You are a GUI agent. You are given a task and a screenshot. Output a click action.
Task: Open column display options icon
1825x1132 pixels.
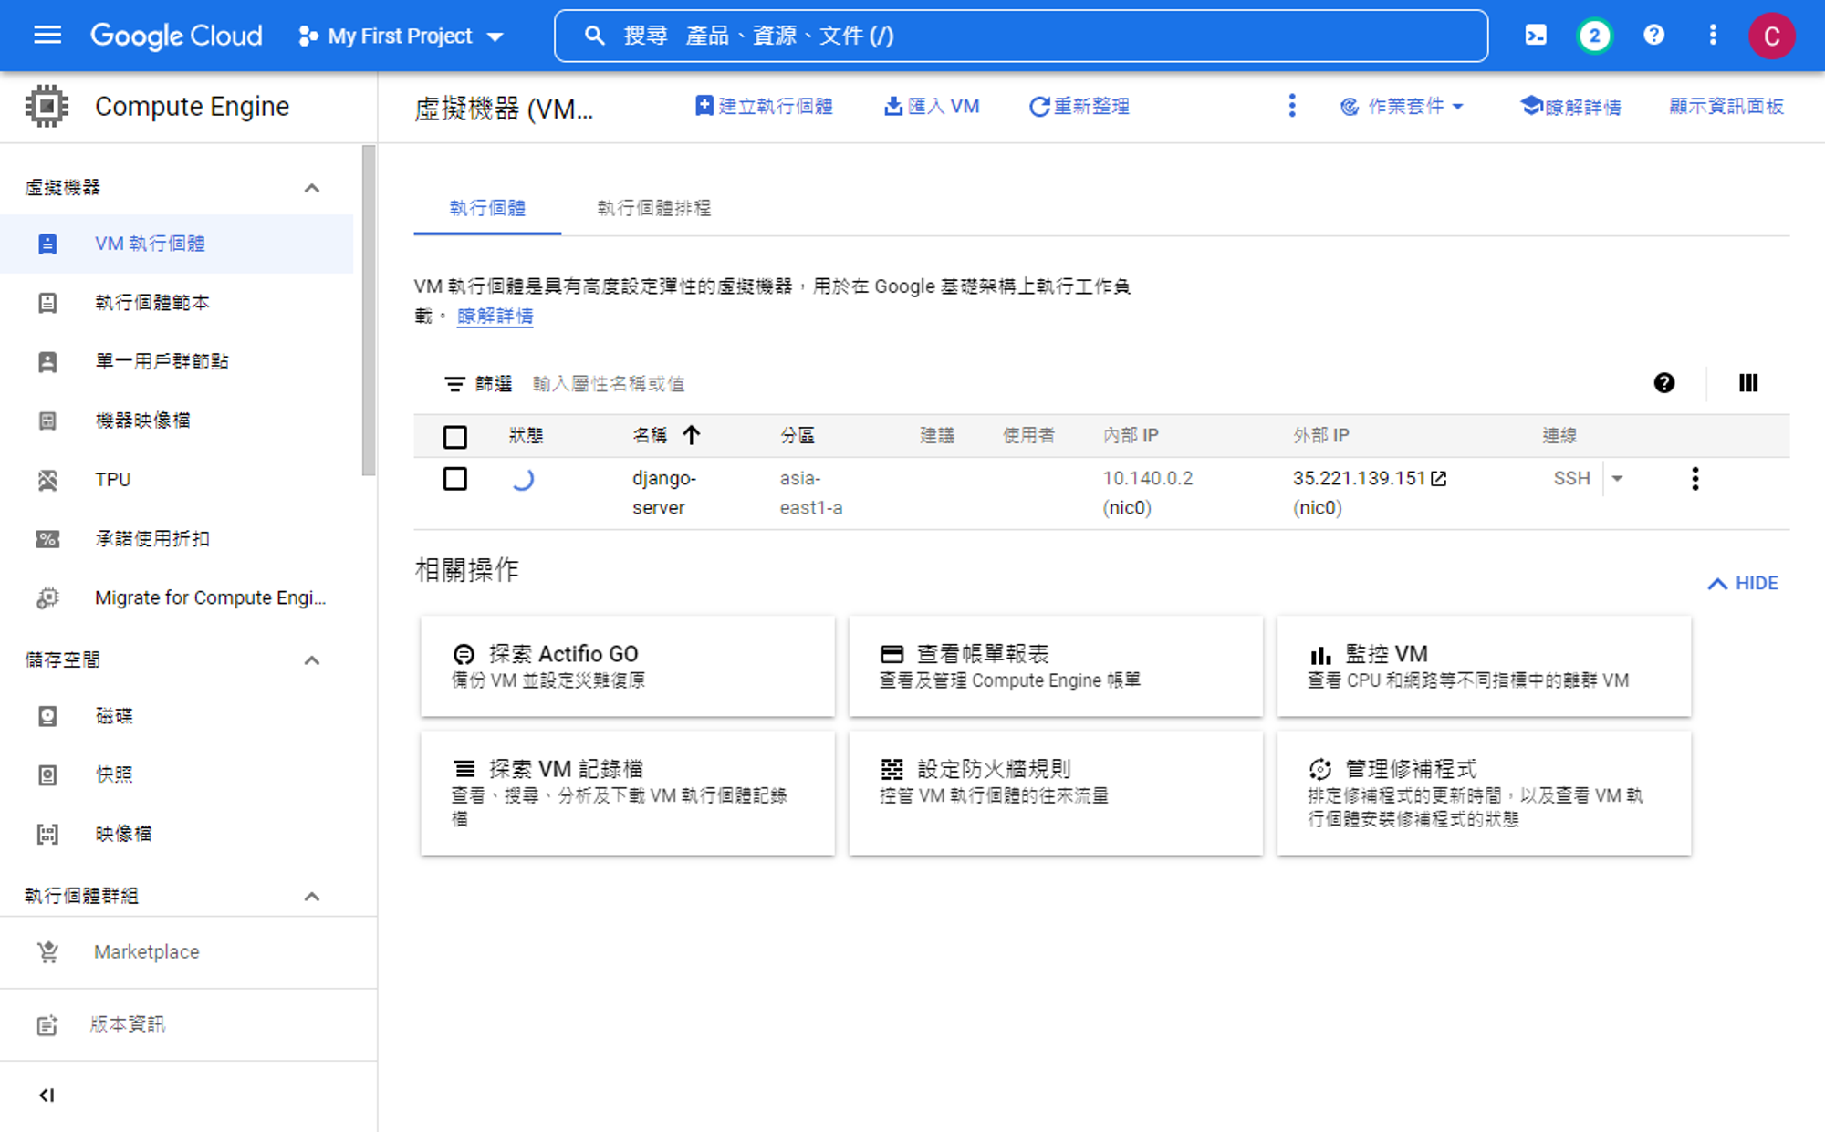(x=1747, y=383)
